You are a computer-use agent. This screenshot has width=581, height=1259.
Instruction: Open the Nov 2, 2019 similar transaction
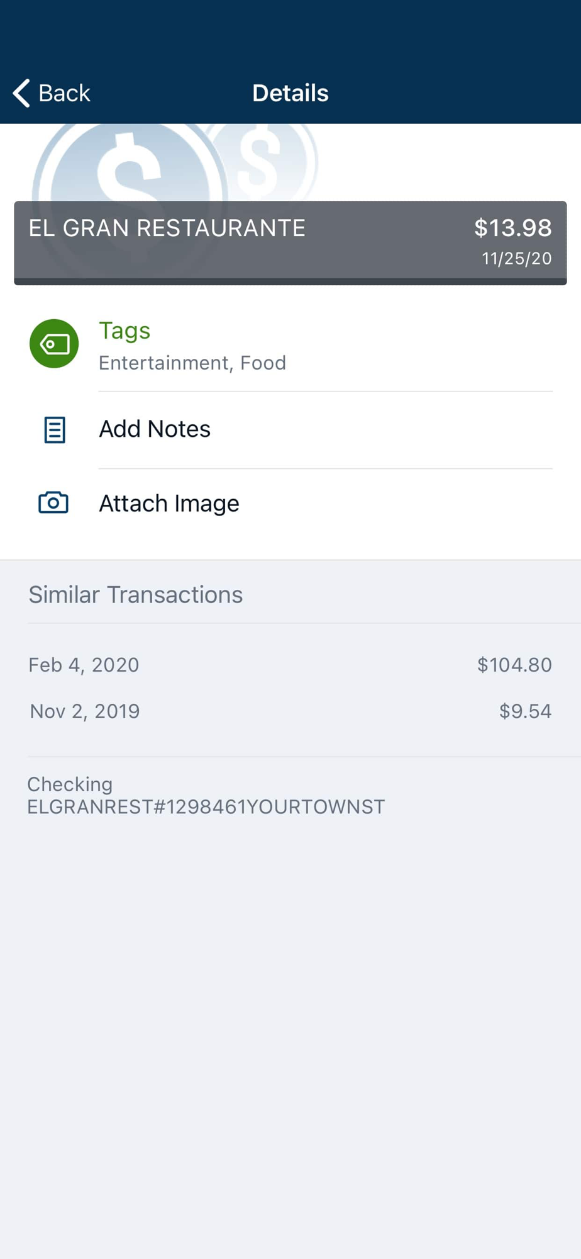(x=85, y=711)
